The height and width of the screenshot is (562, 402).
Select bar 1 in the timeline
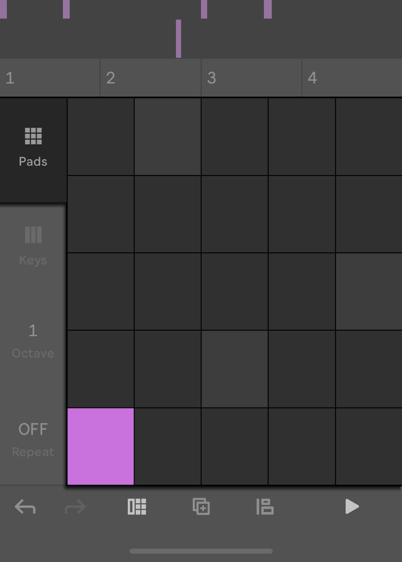coord(50,78)
